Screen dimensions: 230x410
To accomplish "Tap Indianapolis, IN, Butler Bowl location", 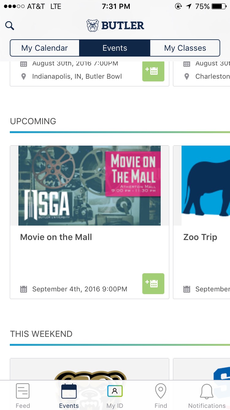I will (x=77, y=76).
